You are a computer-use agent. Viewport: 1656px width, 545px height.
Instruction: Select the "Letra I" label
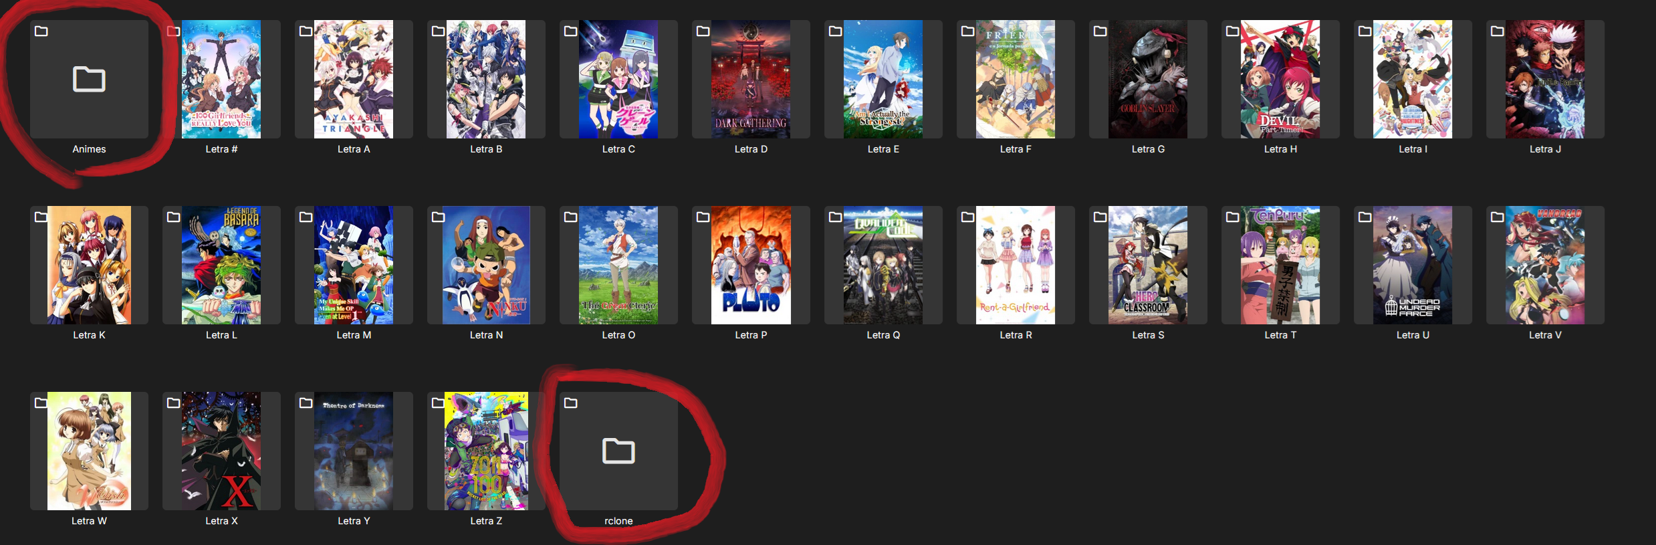pyautogui.click(x=1413, y=149)
